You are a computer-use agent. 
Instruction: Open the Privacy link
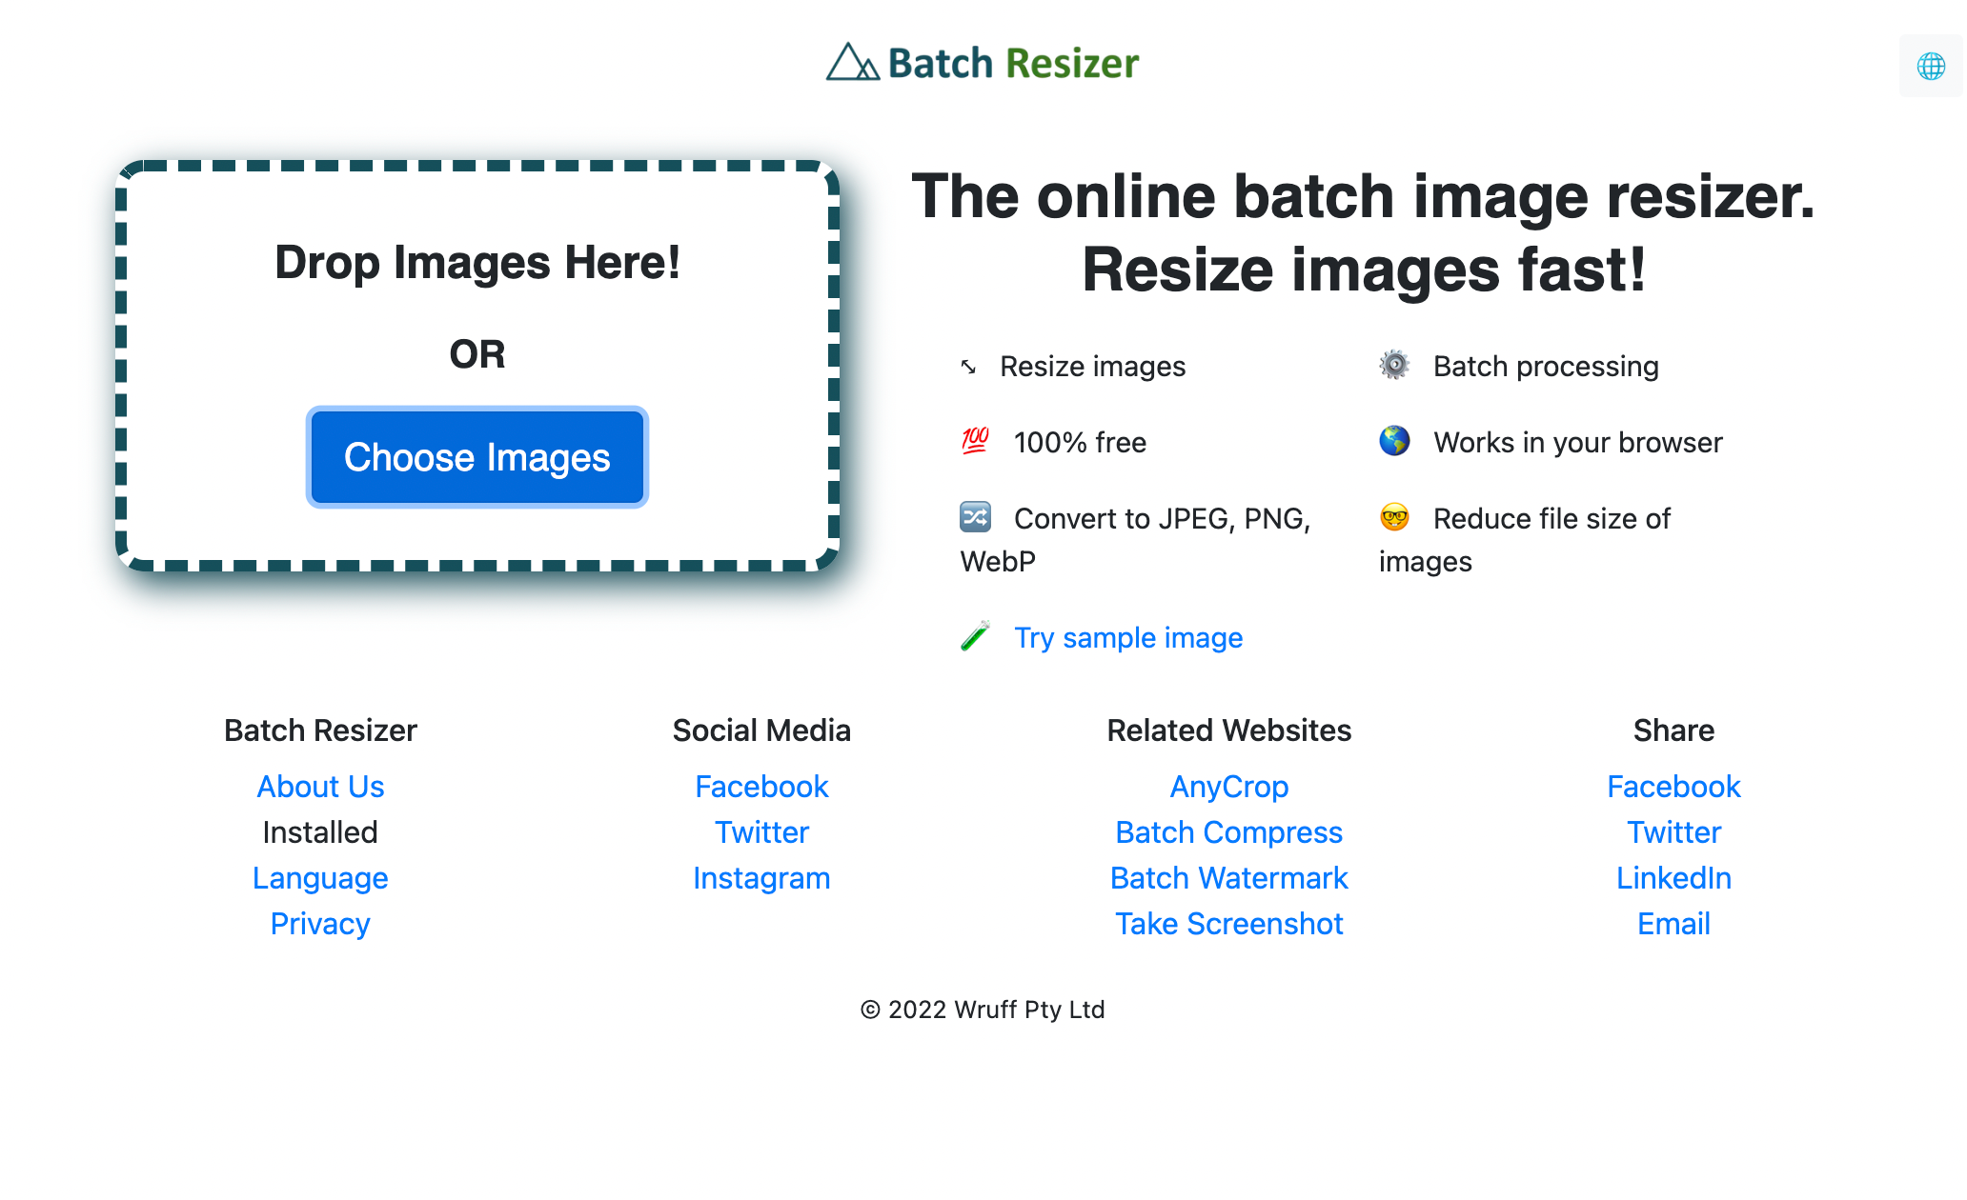coord(320,924)
